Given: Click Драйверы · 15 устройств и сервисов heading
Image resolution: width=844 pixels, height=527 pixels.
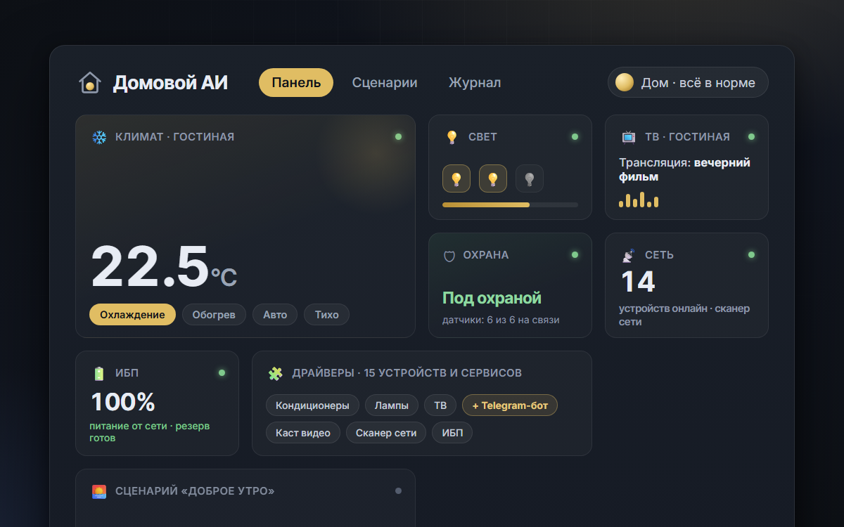Looking at the screenshot, I should (407, 373).
